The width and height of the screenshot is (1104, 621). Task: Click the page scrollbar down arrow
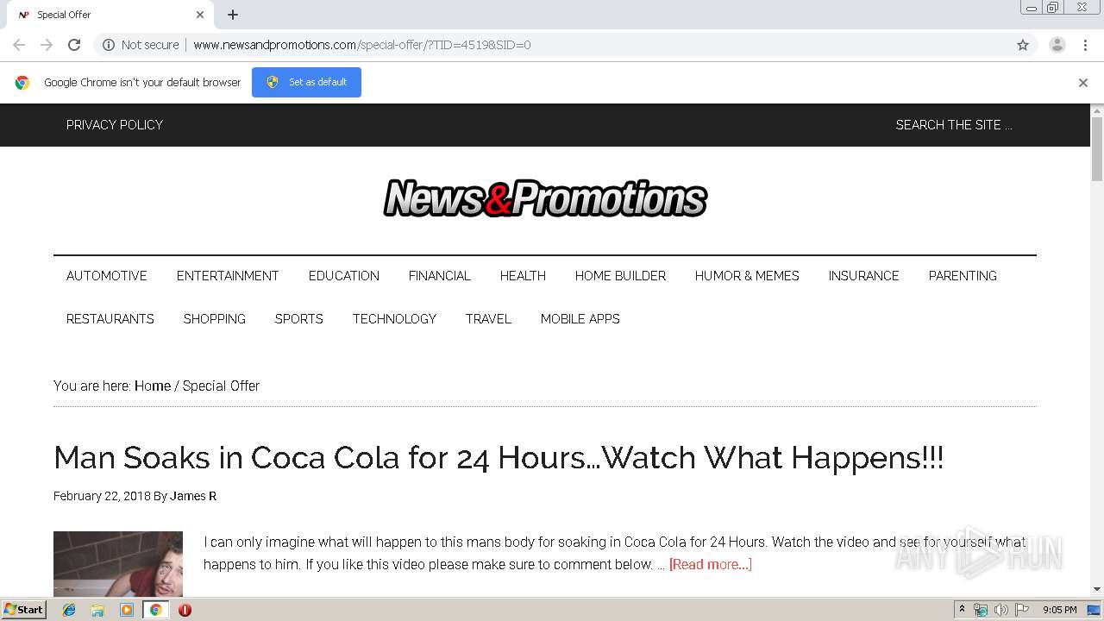coord(1097,589)
